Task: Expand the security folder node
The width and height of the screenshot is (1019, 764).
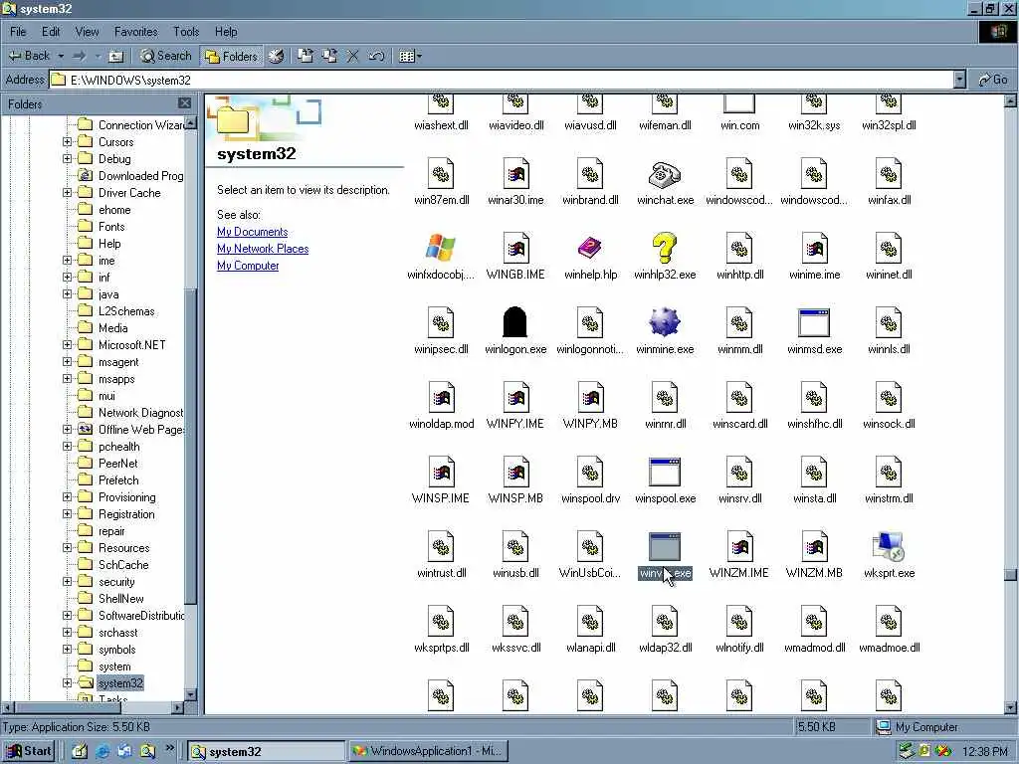Action: click(67, 581)
